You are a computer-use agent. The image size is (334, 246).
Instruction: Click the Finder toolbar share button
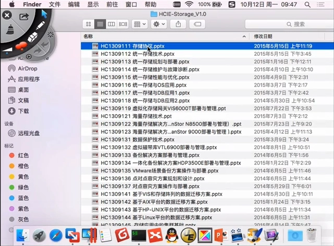tap(178, 24)
